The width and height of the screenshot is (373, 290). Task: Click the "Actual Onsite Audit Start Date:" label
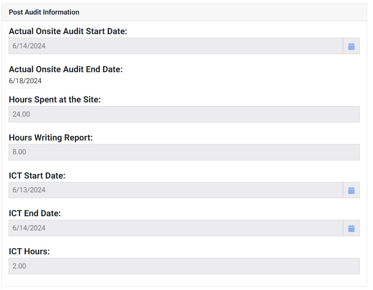point(68,31)
